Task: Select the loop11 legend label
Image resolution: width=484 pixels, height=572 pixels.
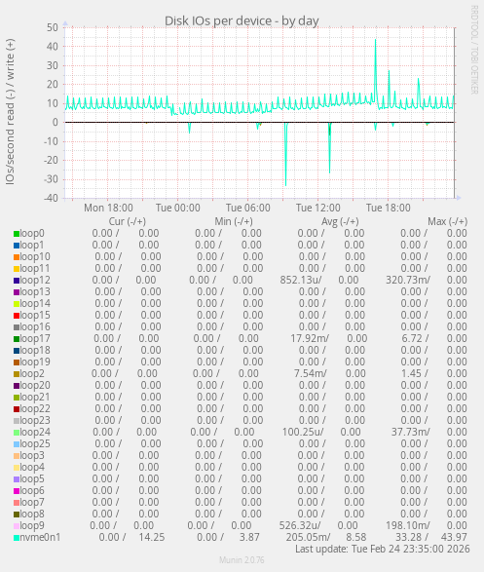Action: coord(35,269)
